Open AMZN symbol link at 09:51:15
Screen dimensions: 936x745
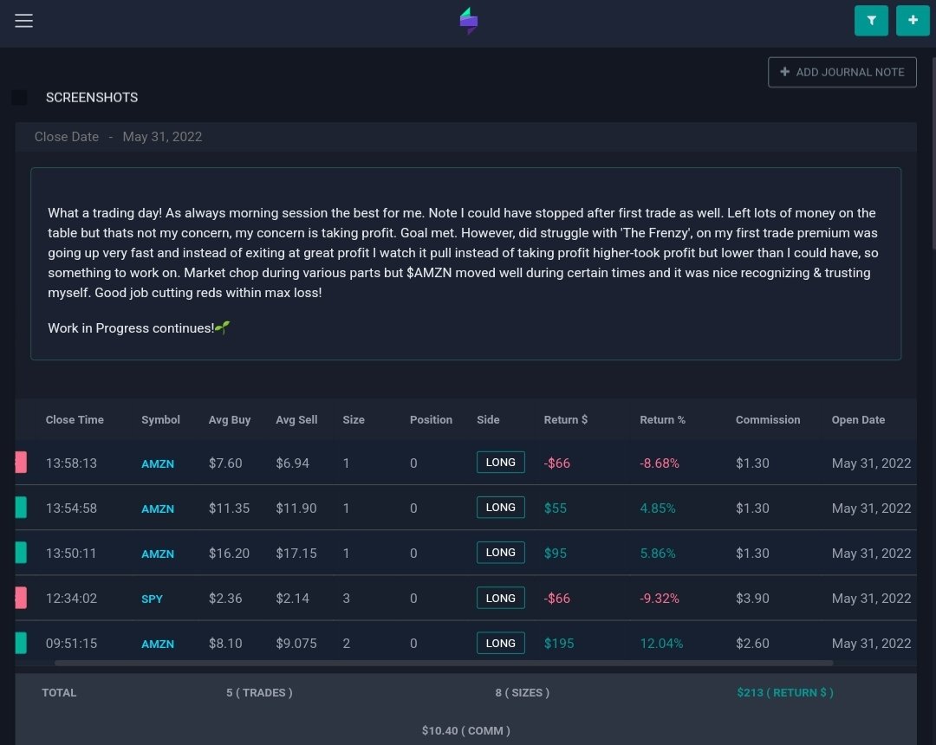pyautogui.click(x=158, y=645)
